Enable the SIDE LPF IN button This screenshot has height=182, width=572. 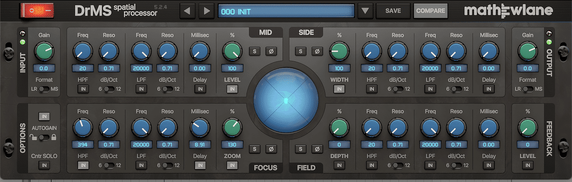click(430, 89)
